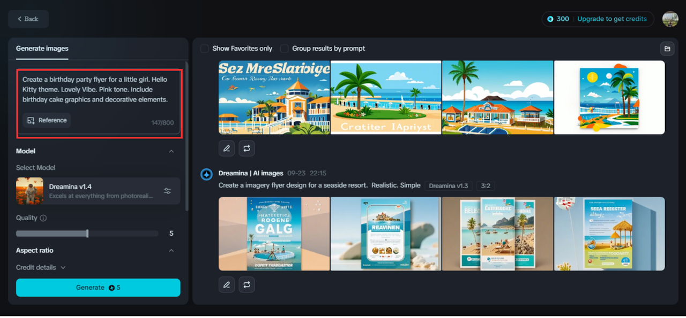Open the Sez MreSlarioige resort image
Viewport: 686px width, 318px height.
274,97
